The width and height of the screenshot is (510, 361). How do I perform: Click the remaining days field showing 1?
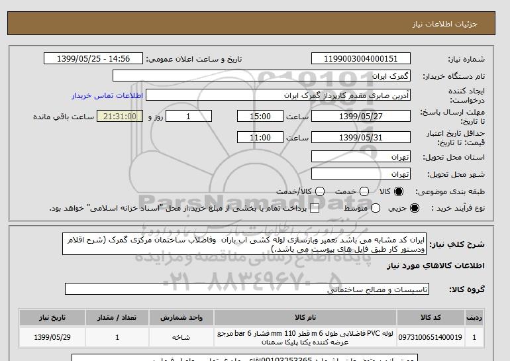pos(189,116)
